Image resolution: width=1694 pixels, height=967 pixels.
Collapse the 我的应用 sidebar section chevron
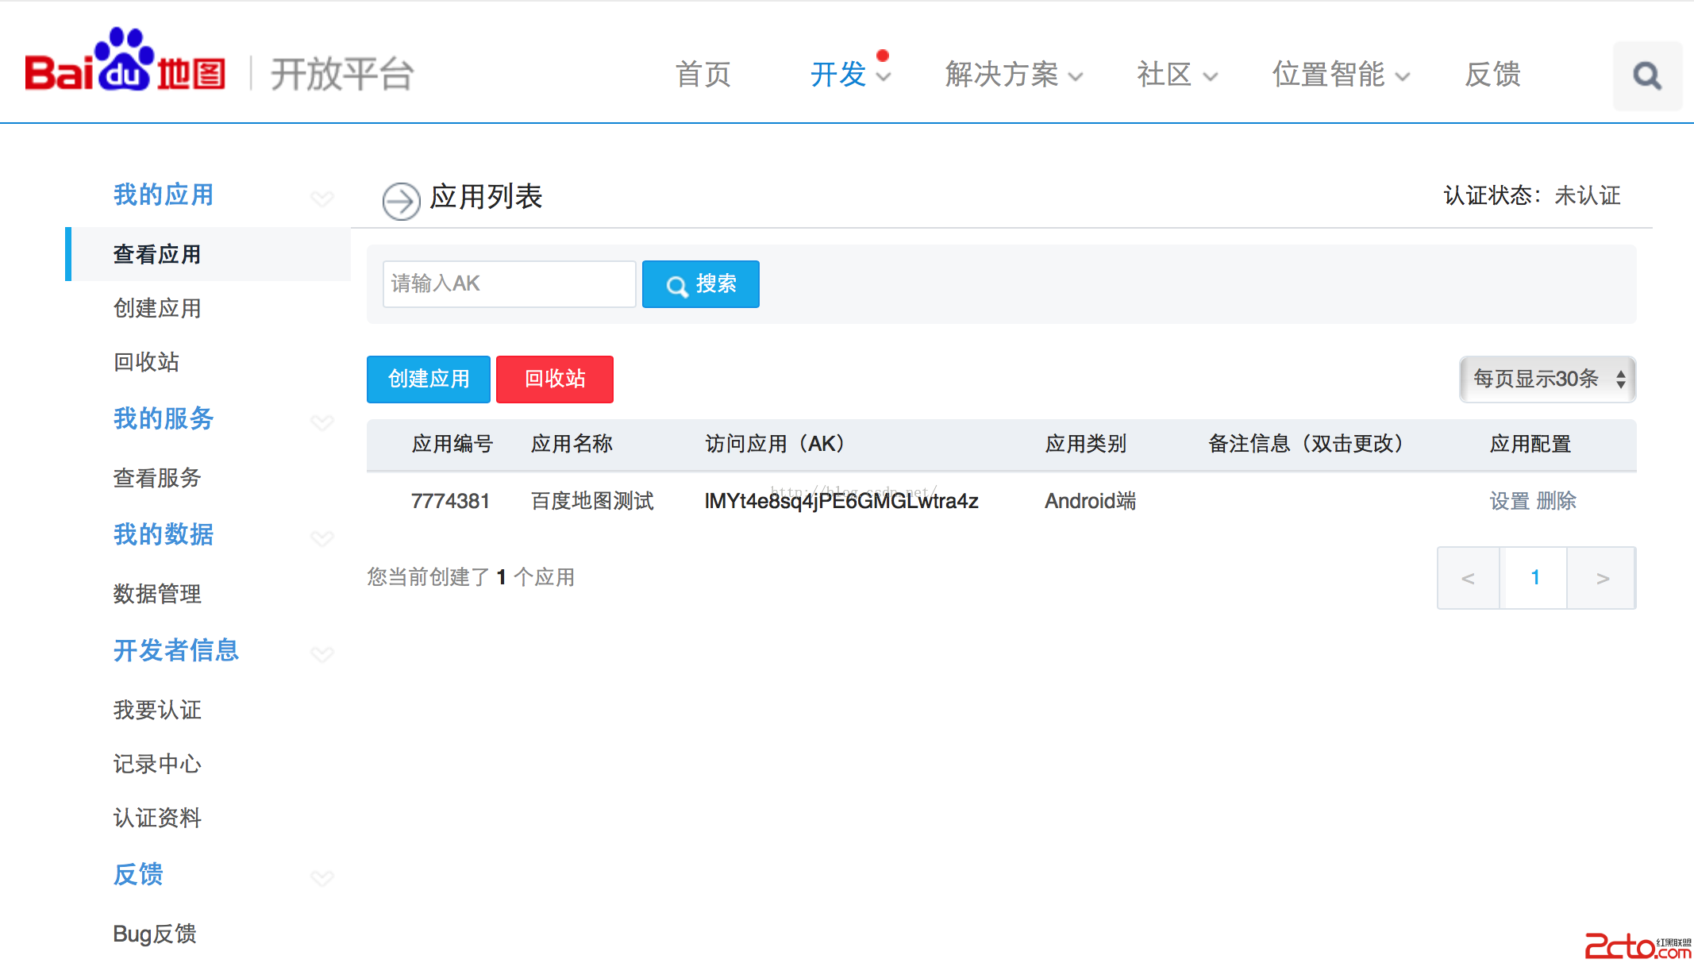tap(321, 198)
